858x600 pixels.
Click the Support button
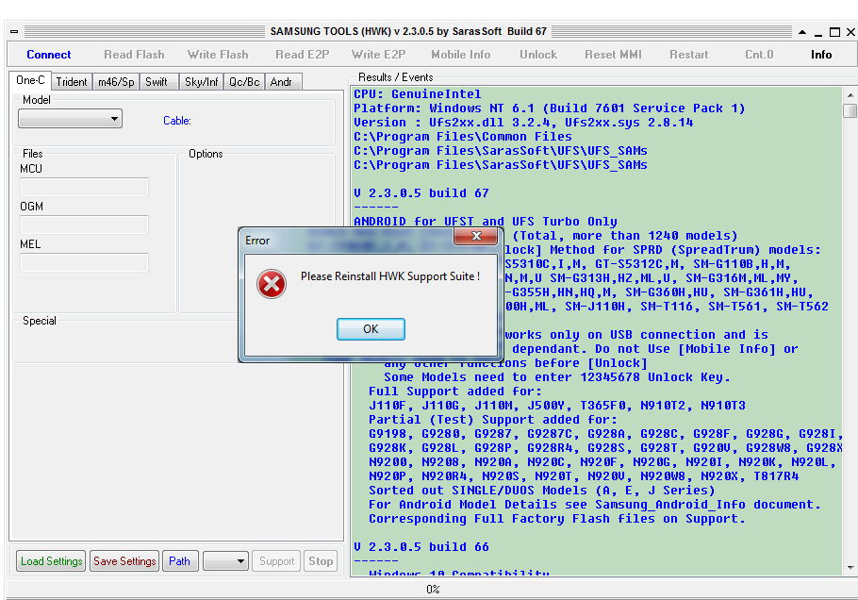(276, 561)
